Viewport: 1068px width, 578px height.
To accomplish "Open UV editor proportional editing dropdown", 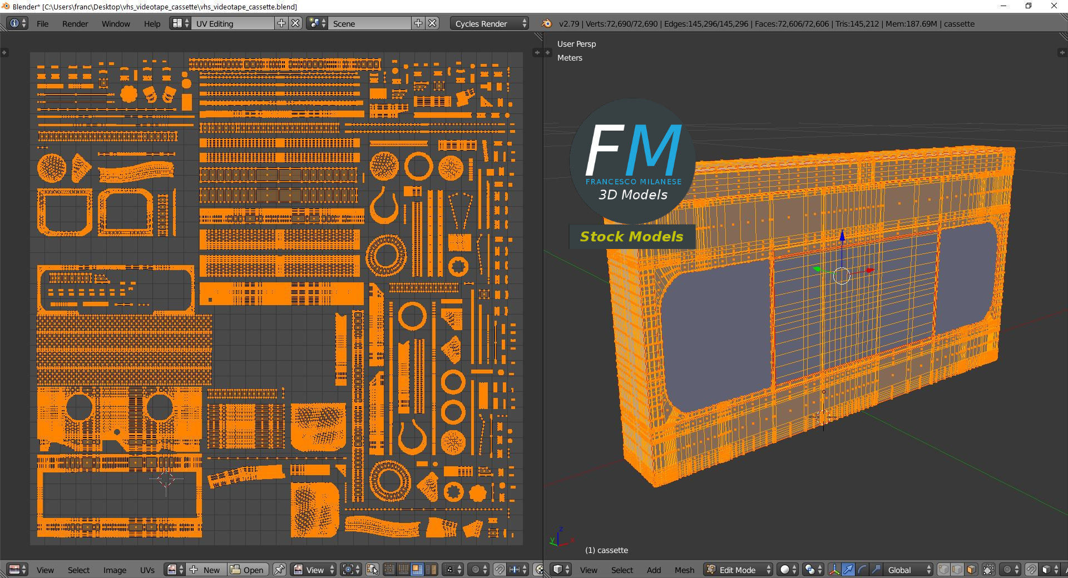I will [478, 570].
